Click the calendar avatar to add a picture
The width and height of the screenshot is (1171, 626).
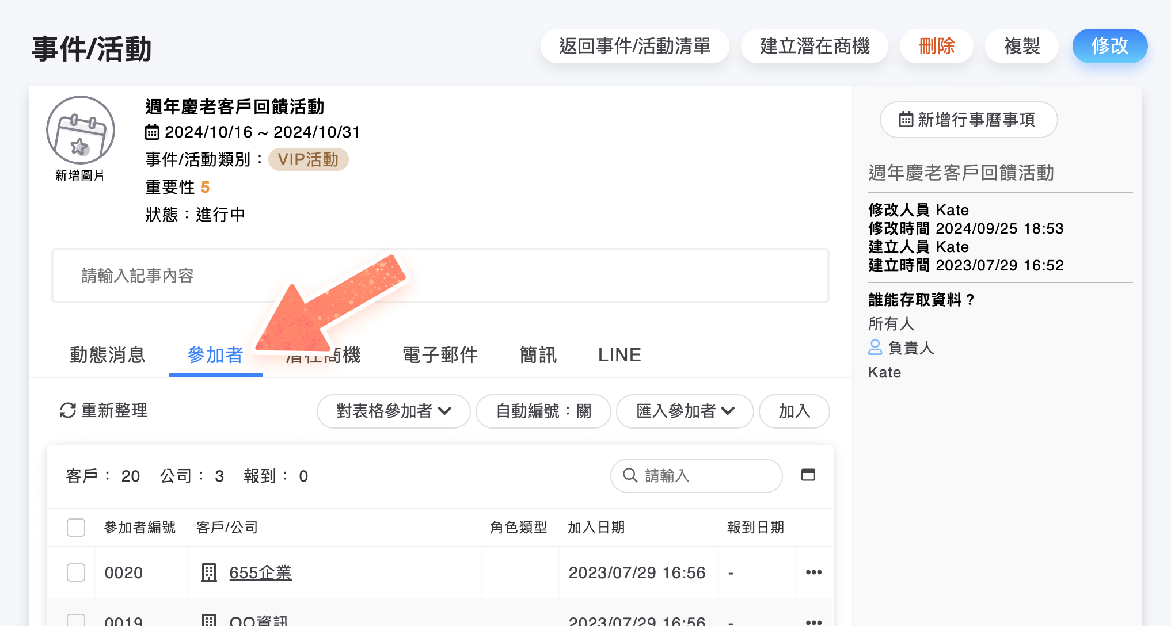pos(81,131)
